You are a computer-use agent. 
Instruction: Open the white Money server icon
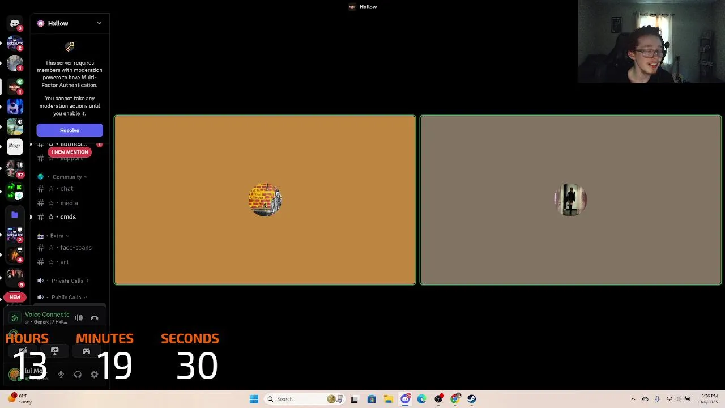(x=15, y=146)
